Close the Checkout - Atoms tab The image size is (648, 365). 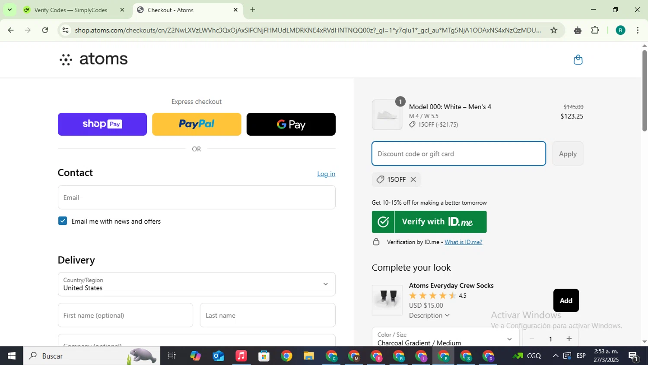(x=235, y=10)
